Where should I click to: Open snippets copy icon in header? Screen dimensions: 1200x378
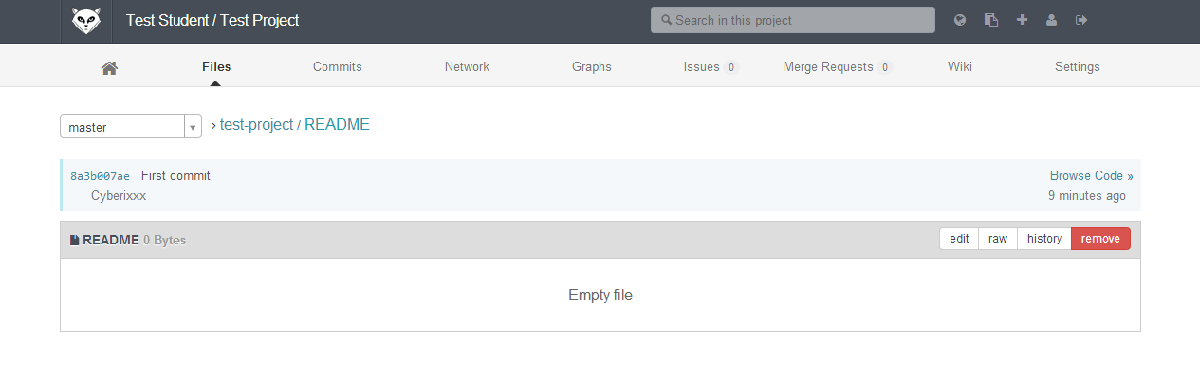991,20
